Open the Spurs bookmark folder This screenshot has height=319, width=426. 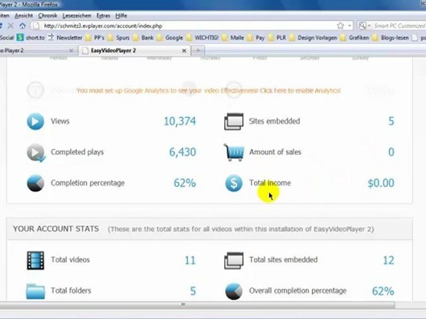pos(118,38)
